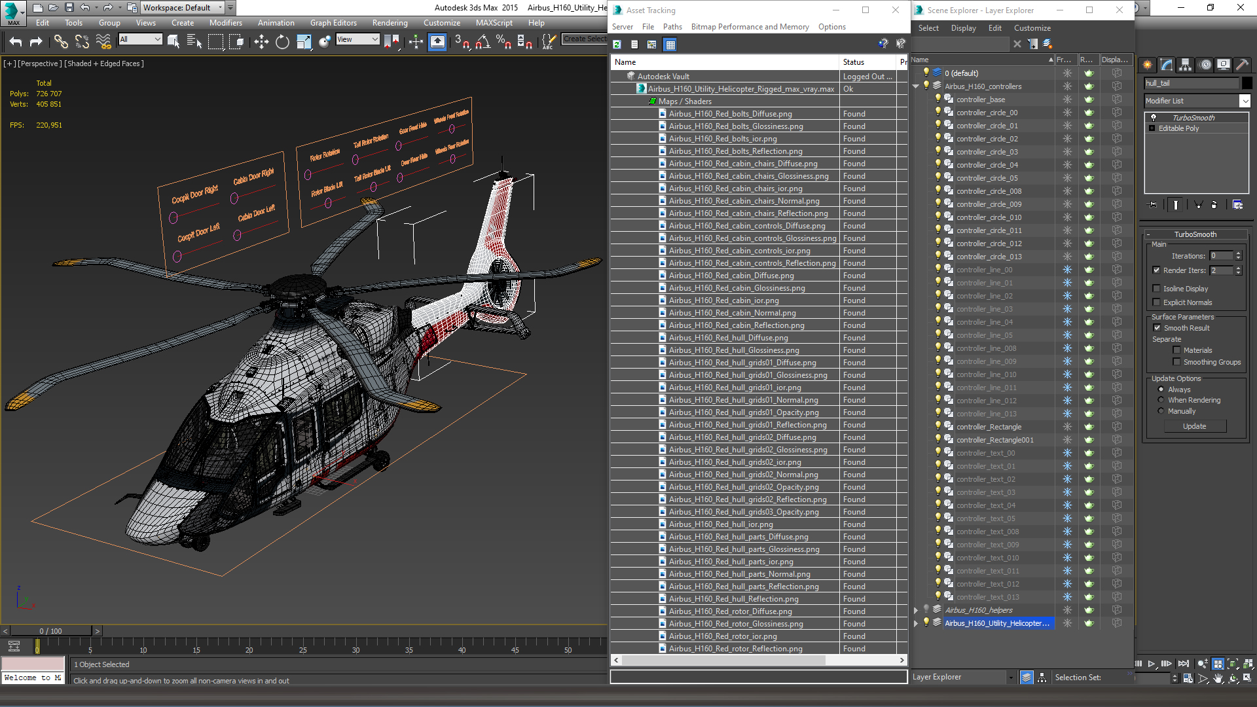Click the Shaded + Edged Faces label

[104, 63]
